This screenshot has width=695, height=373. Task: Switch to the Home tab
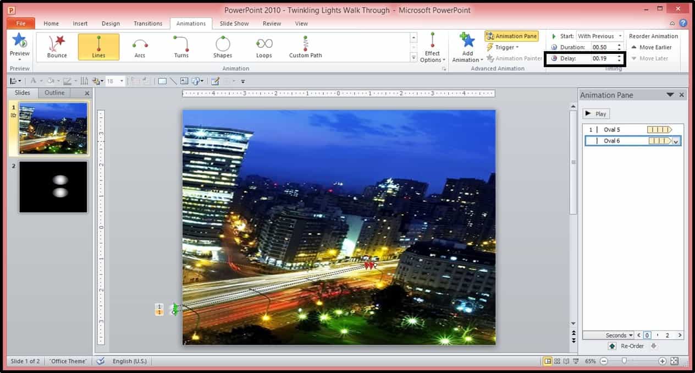51,24
